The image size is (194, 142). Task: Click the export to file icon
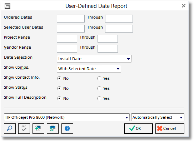[x=38, y=128]
